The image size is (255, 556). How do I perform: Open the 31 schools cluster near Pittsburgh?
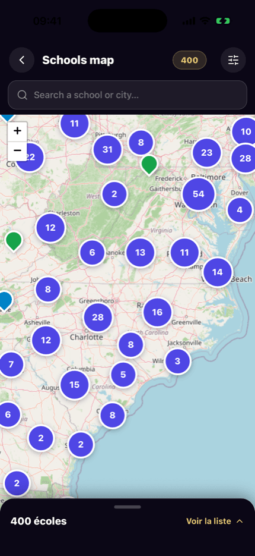point(107,149)
